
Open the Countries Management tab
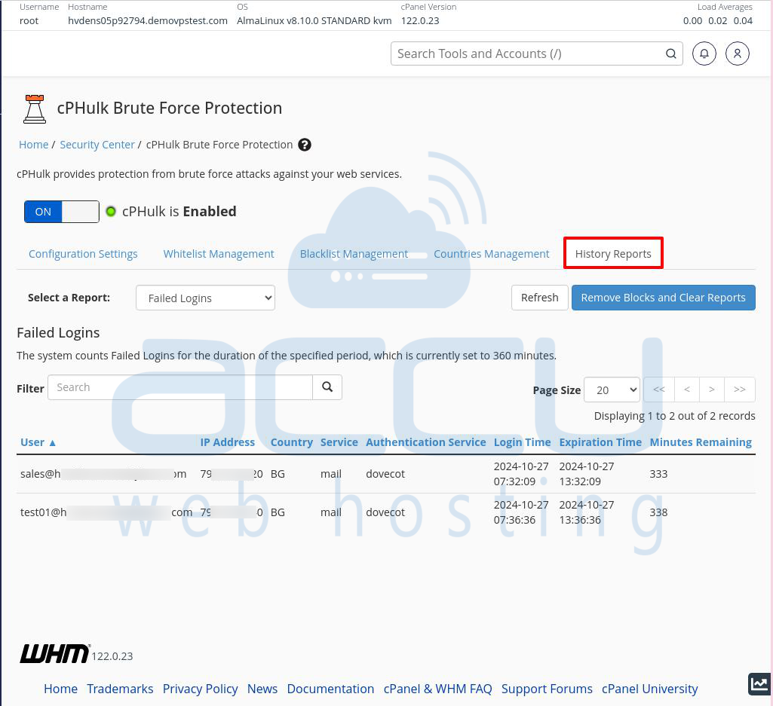(492, 254)
